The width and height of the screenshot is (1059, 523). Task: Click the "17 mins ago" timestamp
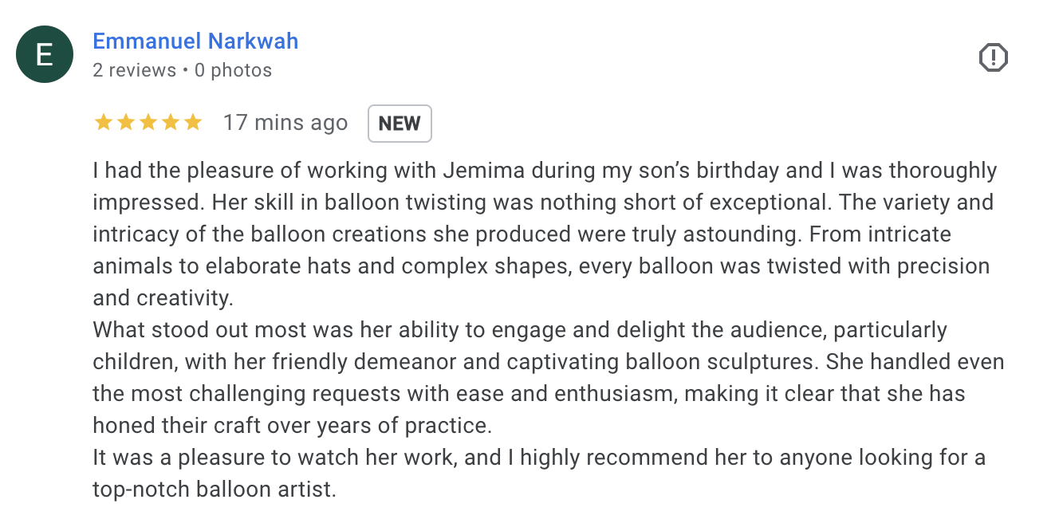click(x=285, y=123)
